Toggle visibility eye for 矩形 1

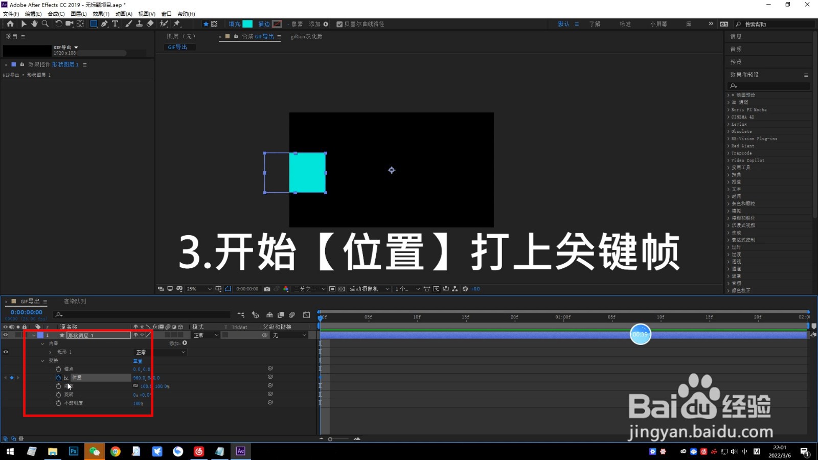pyautogui.click(x=6, y=352)
